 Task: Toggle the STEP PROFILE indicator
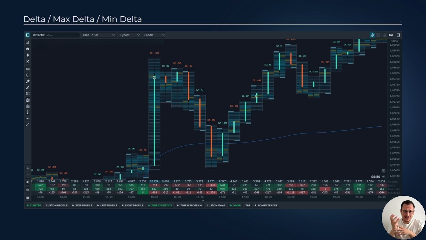click(x=82, y=205)
